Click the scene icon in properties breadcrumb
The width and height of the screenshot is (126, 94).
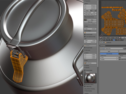102,43
